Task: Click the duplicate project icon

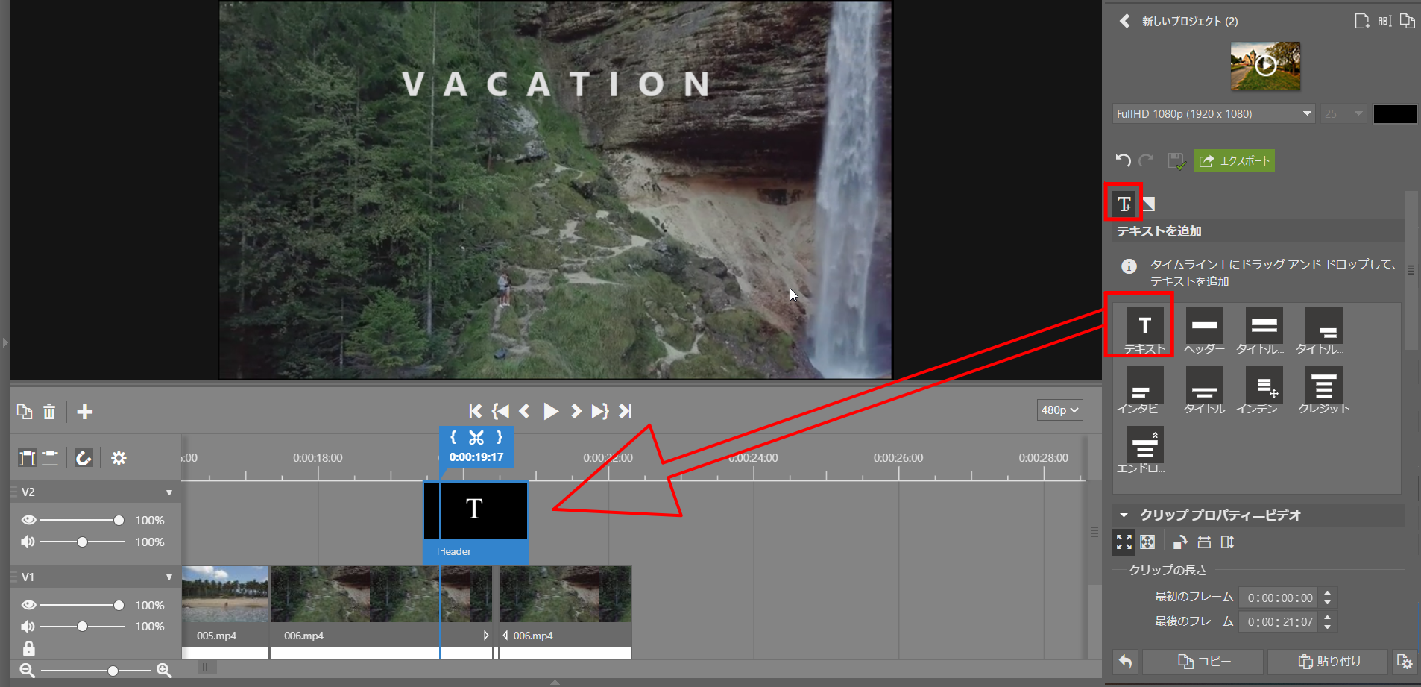Action: point(1407,21)
